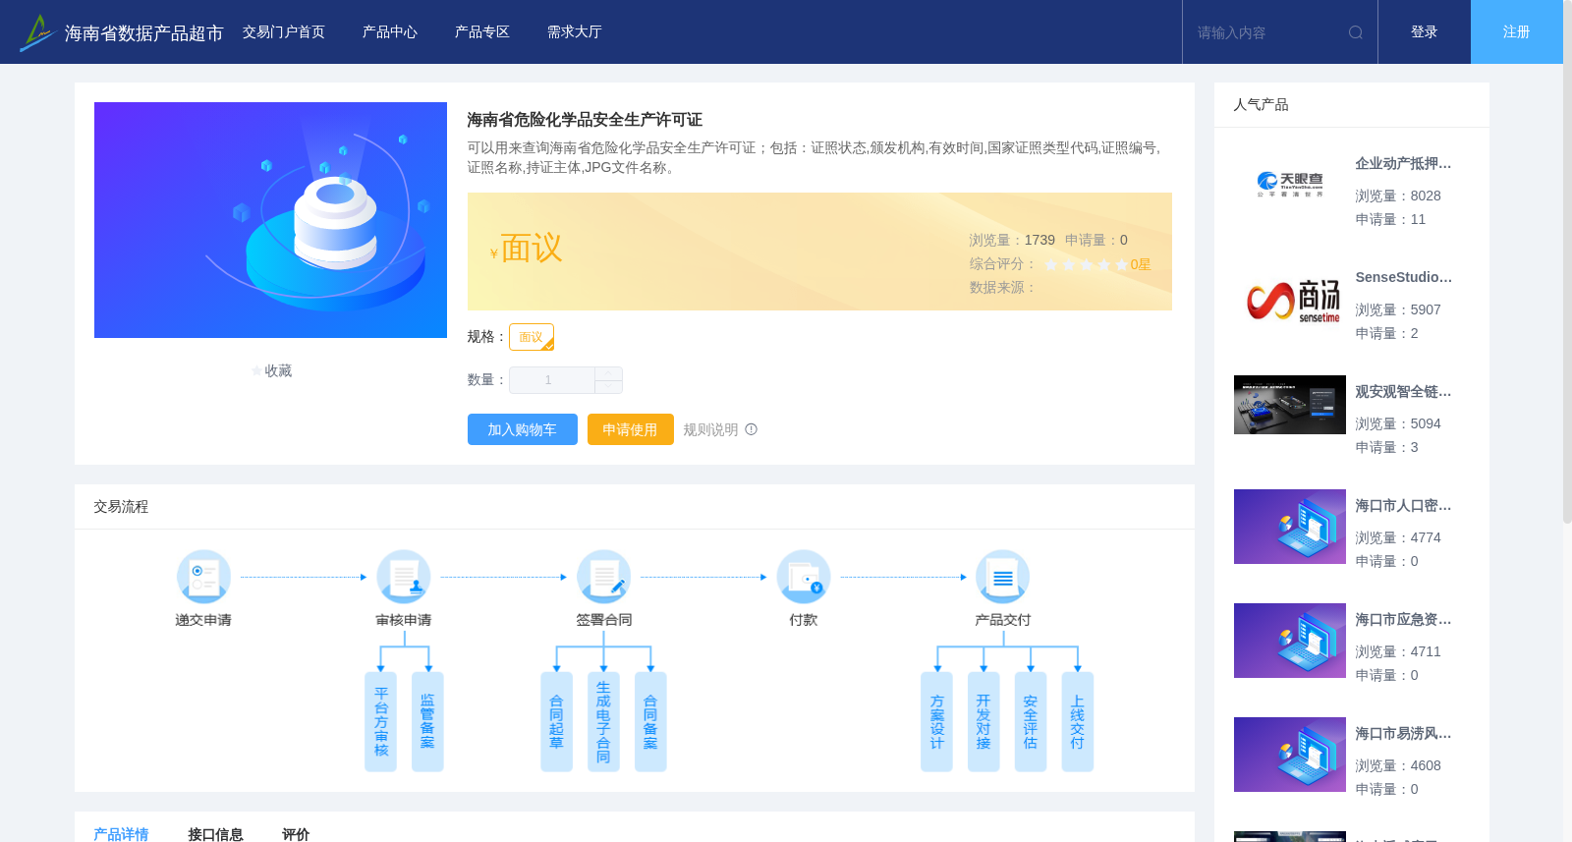The image size is (1572, 842).
Task: Go to 交易门户首页 in navigation
Action: point(284,32)
